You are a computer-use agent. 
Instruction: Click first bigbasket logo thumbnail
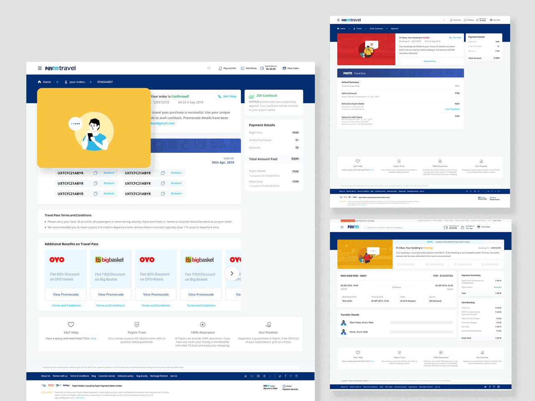[x=110, y=260]
